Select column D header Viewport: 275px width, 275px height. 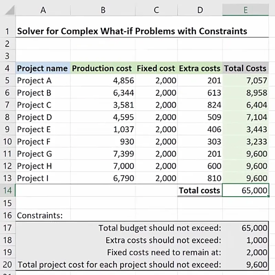coord(200,10)
